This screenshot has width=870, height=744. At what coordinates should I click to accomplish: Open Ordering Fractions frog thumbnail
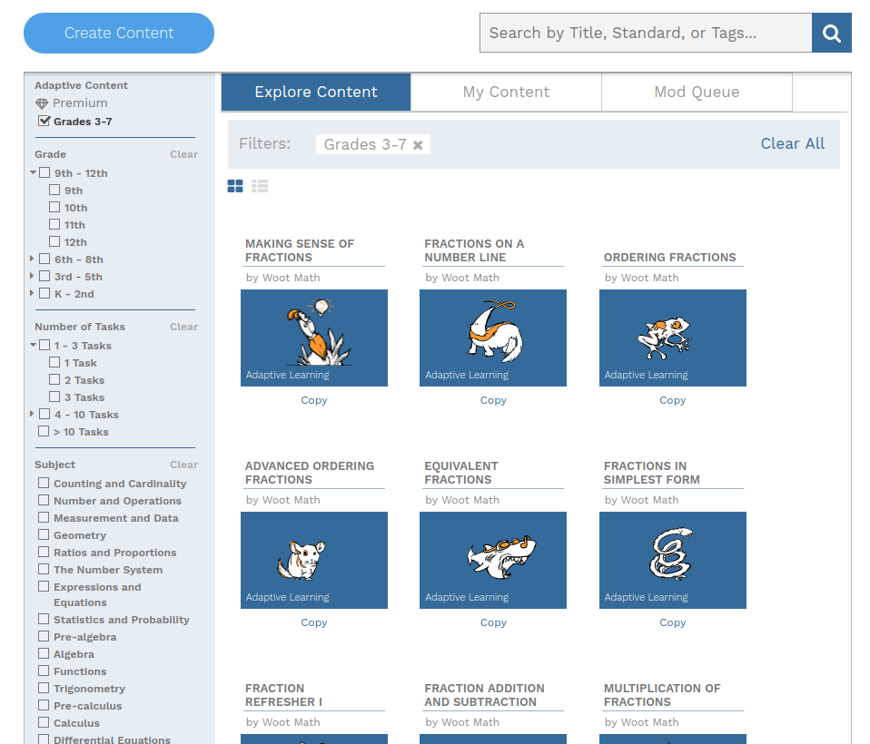pyautogui.click(x=672, y=338)
